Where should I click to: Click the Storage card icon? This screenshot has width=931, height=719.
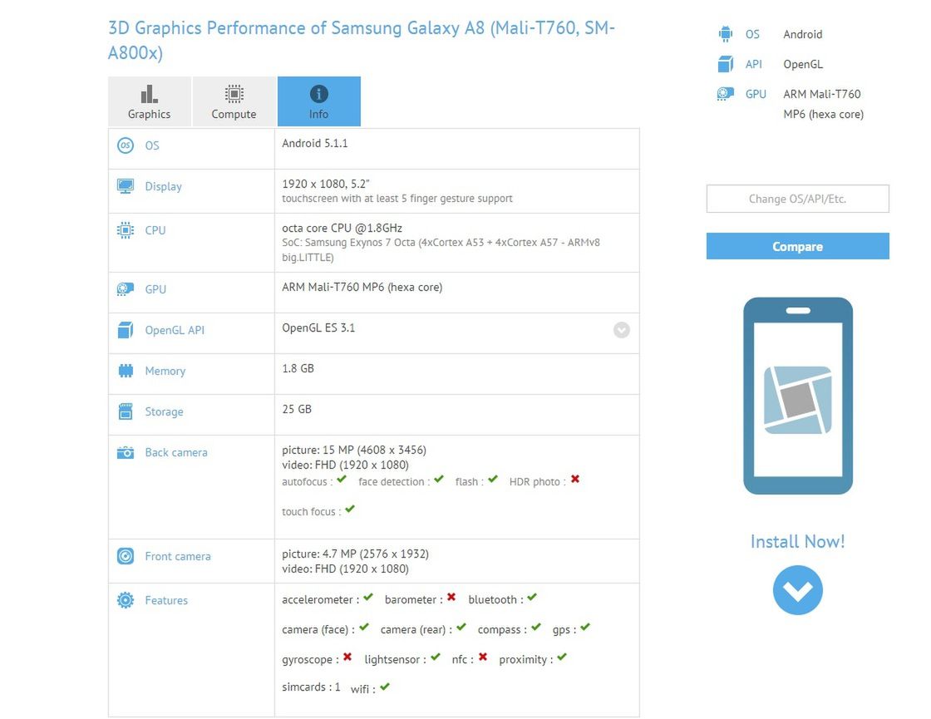[x=126, y=411]
